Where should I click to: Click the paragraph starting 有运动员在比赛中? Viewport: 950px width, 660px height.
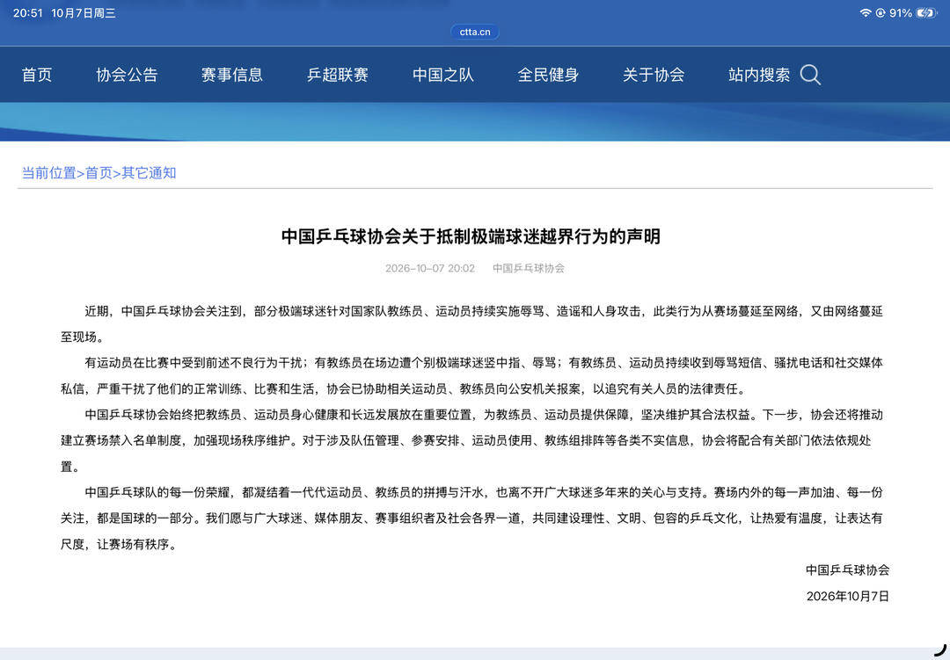point(471,375)
